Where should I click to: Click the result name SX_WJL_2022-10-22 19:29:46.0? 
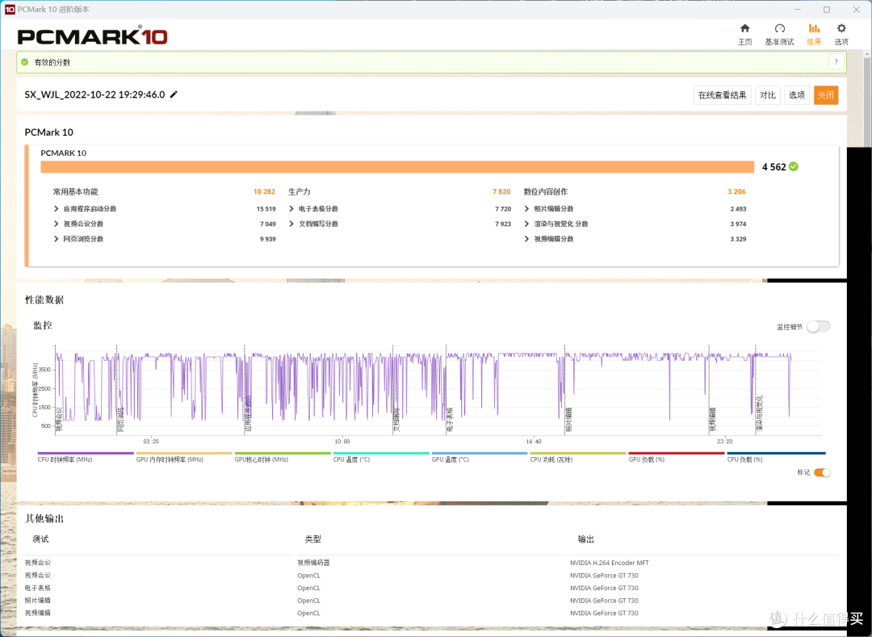pyautogui.click(x=94, y=94)
